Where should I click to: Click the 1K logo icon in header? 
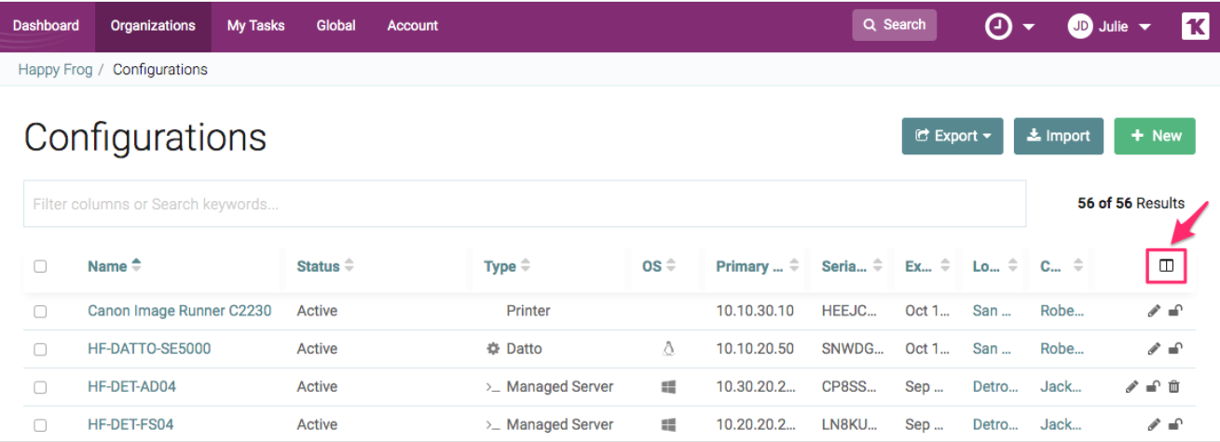(x=1194, y=26)
